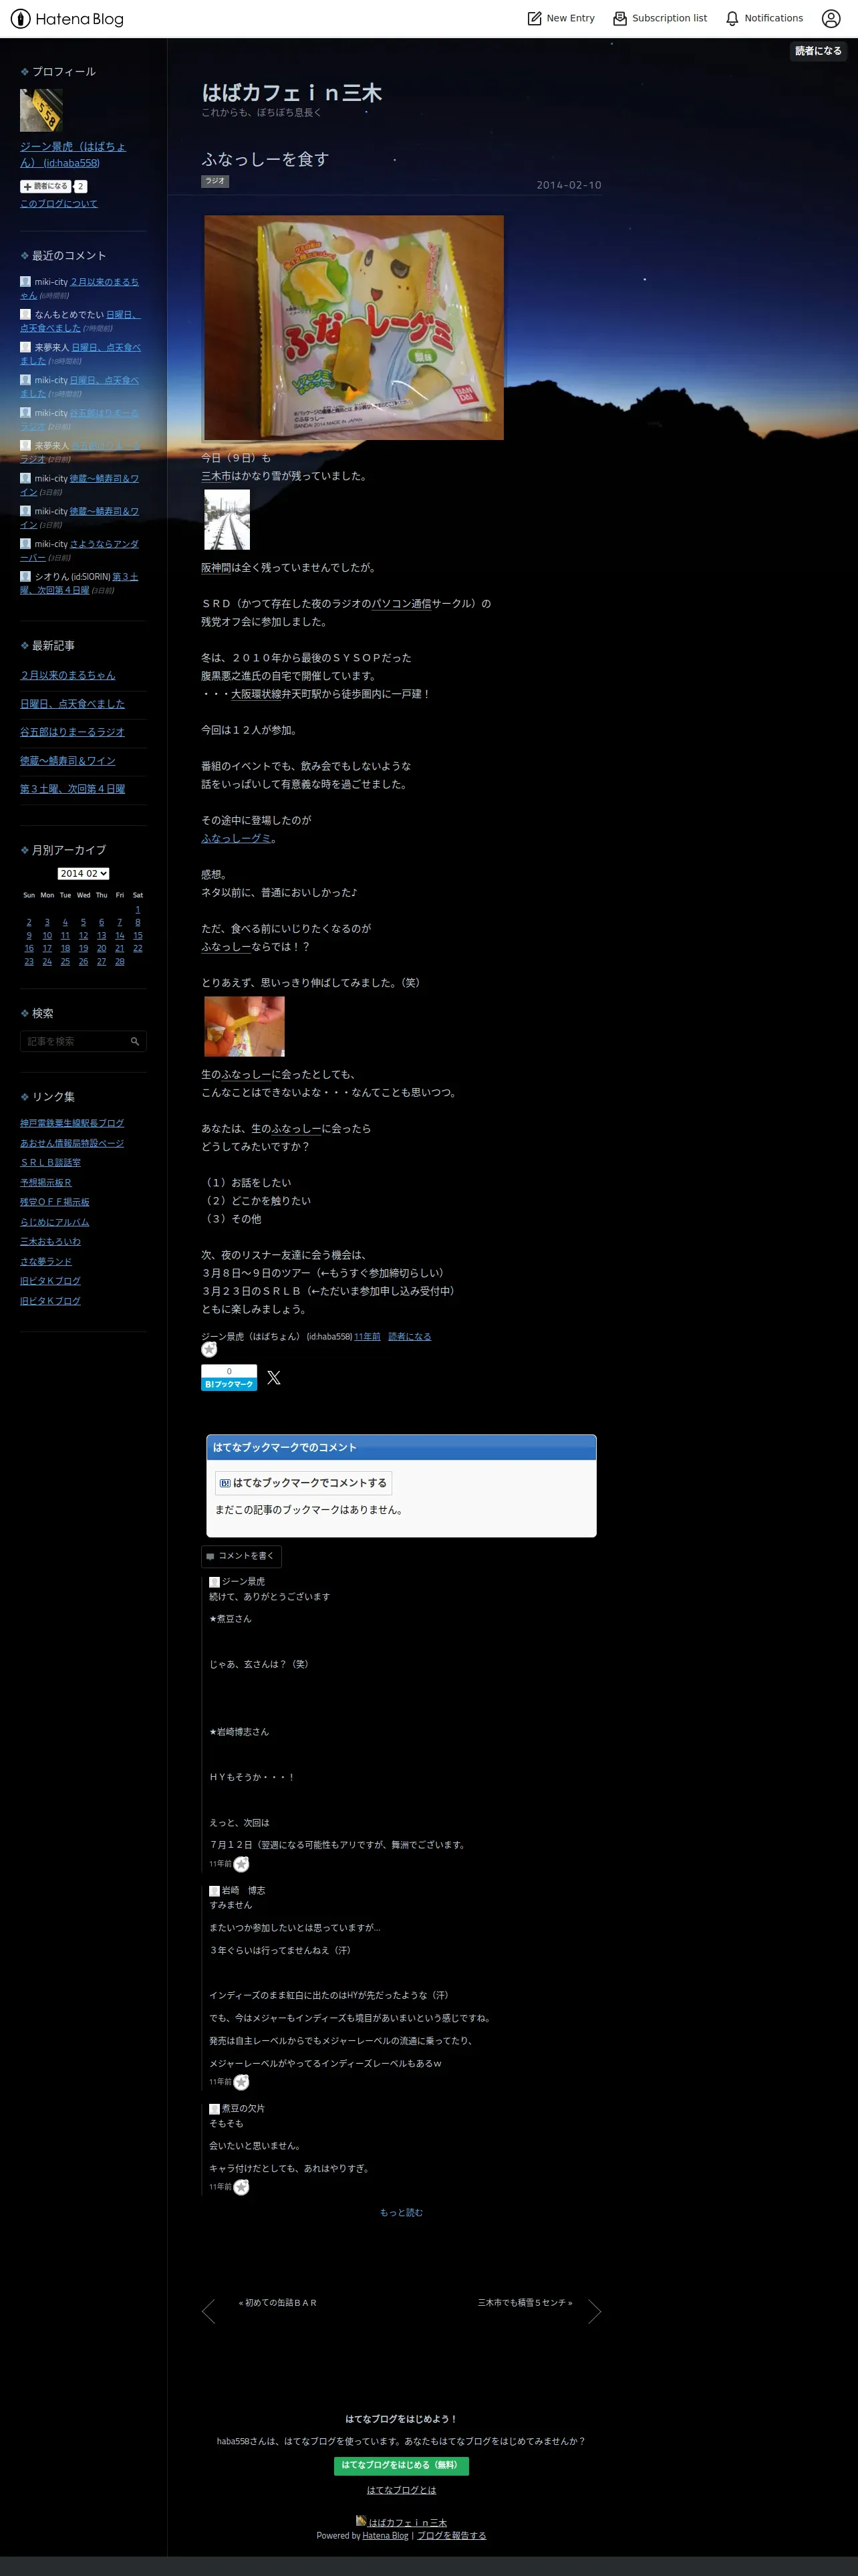Click the profile avatar thumbnail in sidebar
Image resolution: width=858 pixels, height=2576 pixels.
[x=41, y=110]
